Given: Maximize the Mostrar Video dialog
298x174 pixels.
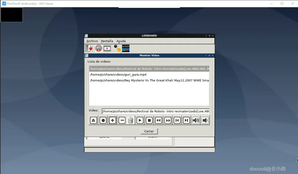Looking at the screenshot, I should point(209,55).
